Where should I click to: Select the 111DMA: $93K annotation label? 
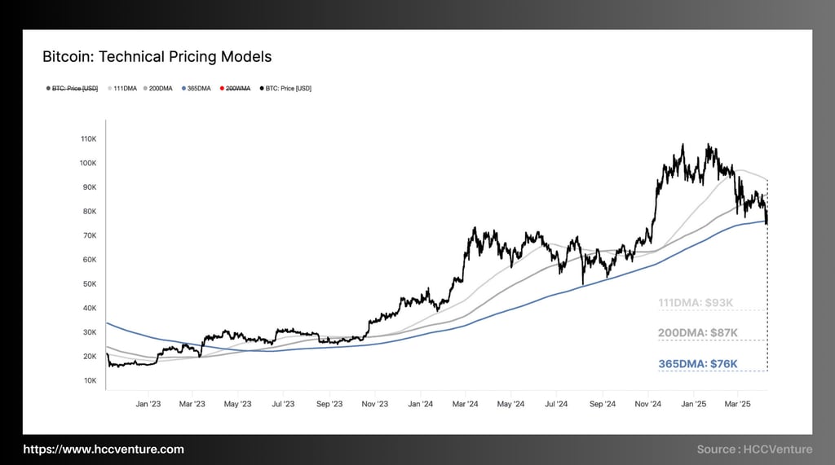click(x=696, y=303)
